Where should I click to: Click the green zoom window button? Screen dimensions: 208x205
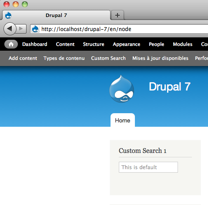tap(25, 4)
